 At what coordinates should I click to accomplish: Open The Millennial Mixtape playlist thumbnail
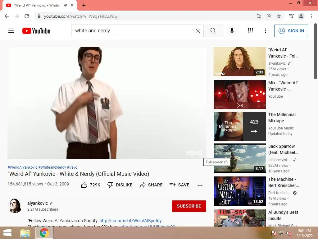point(240,126)
